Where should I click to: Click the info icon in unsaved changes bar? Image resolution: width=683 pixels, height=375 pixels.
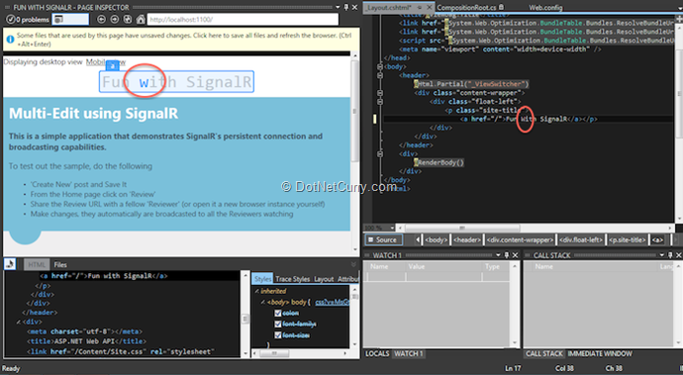pyautogui.click(x=11, y=40)
